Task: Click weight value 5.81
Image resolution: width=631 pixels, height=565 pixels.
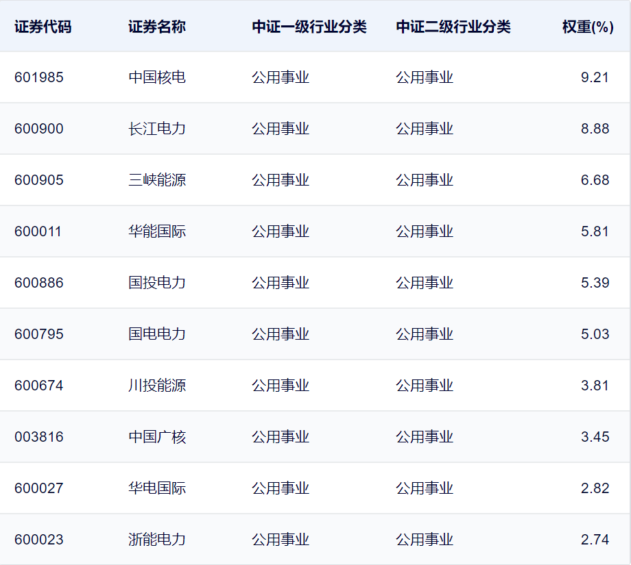Action: [x=595, y=231]
